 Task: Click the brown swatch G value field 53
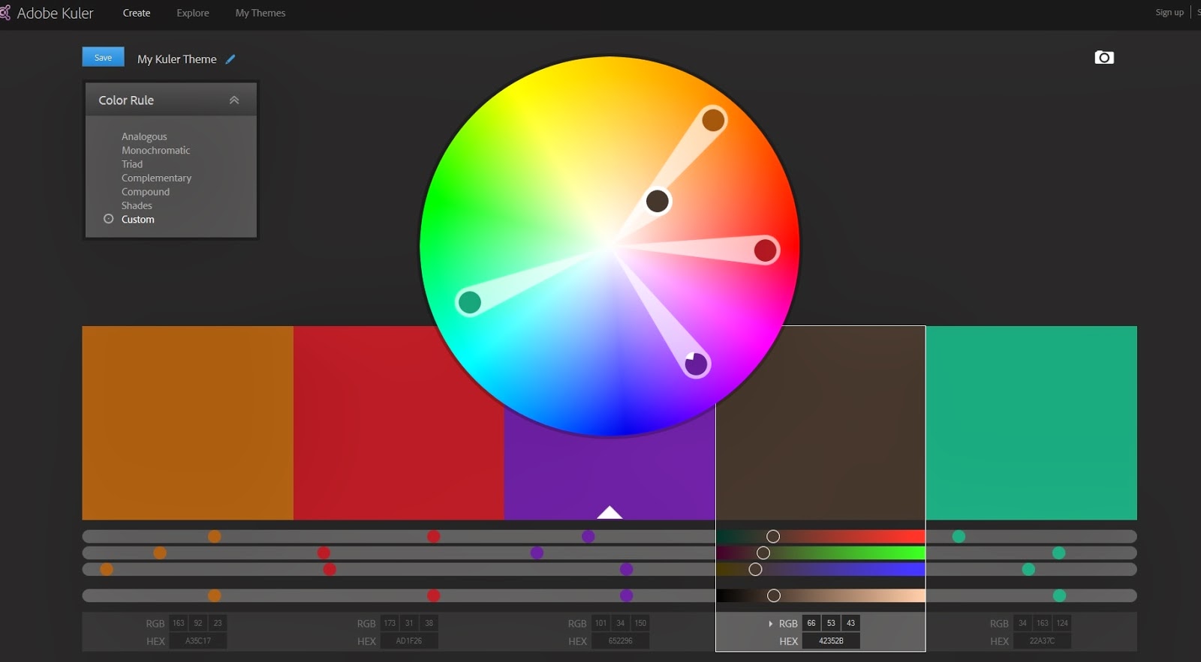point(831,623)
